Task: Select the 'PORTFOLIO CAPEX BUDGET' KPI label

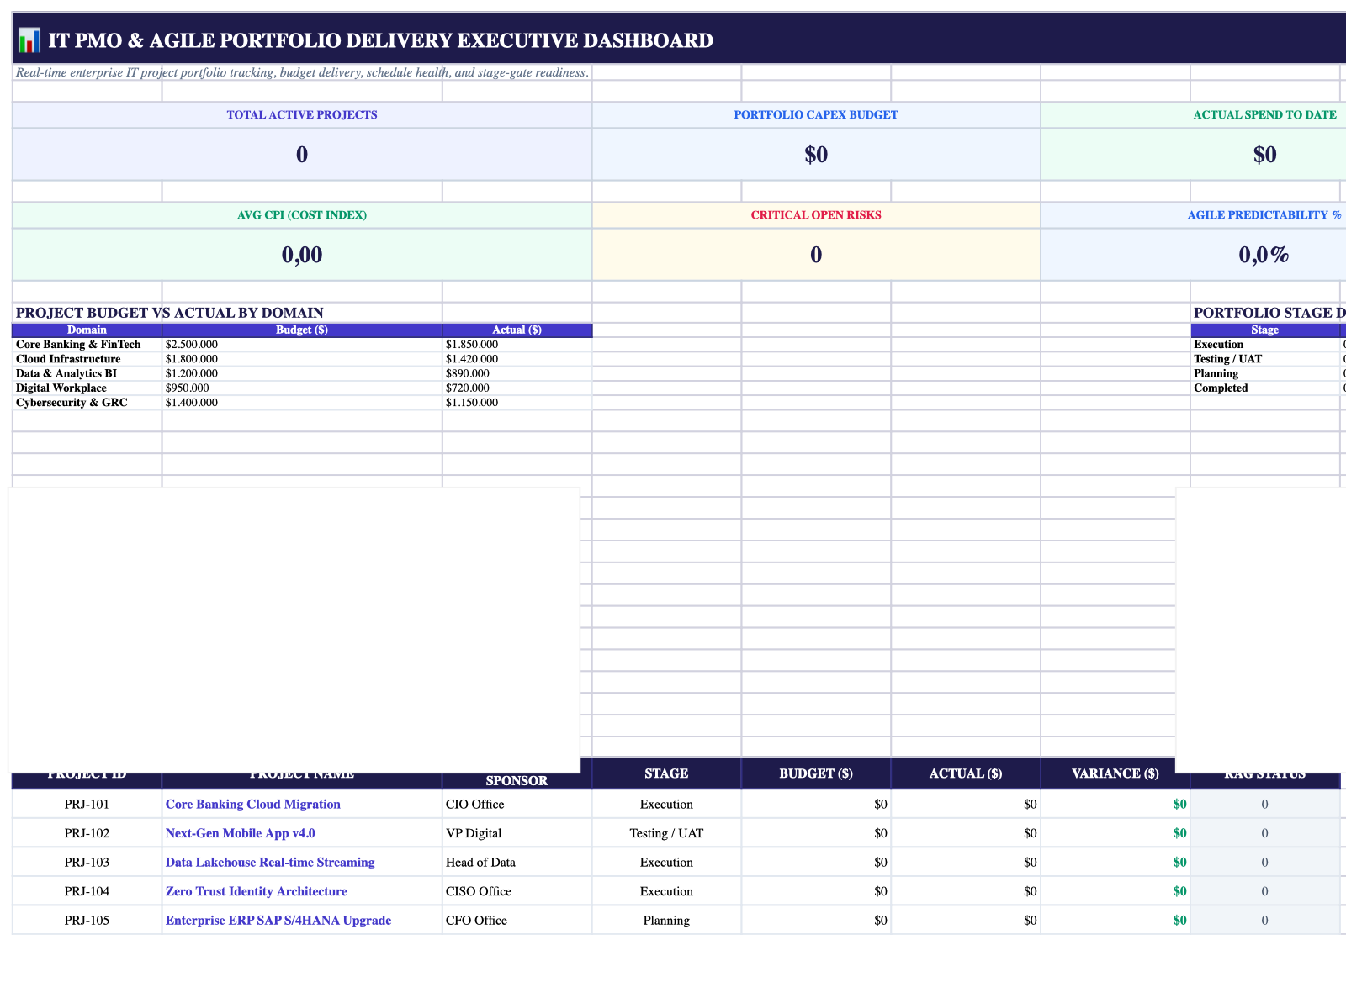Action: click(816, 114)
